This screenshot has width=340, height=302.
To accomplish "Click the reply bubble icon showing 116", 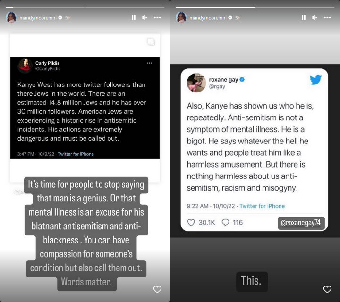I will pos(226,223).
